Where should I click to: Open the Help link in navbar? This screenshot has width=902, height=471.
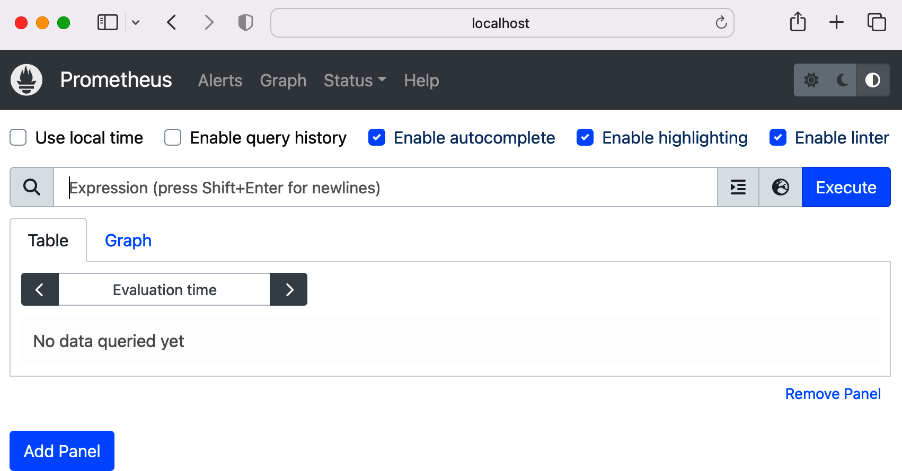[x=421, y=81]
